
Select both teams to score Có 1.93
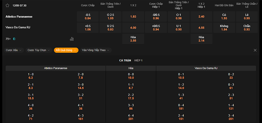pyautogui.click(x=224, y=17)
